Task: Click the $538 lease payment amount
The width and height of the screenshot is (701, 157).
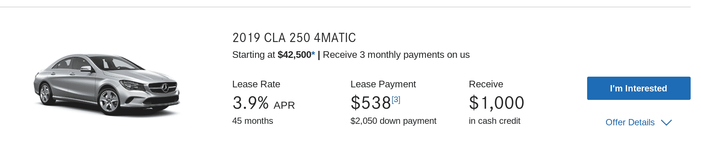Action: [x=370, y=103]
